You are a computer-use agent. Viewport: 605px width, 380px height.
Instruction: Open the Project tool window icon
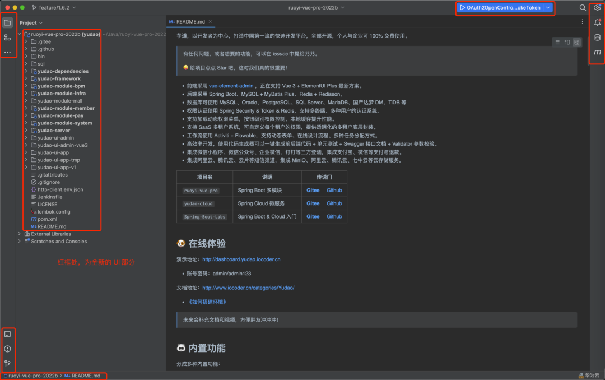coord(7,22)
